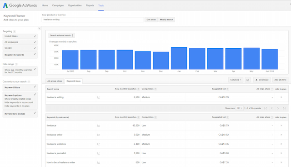
Task: Open the Home menu
Action: [x=45, y=5]
